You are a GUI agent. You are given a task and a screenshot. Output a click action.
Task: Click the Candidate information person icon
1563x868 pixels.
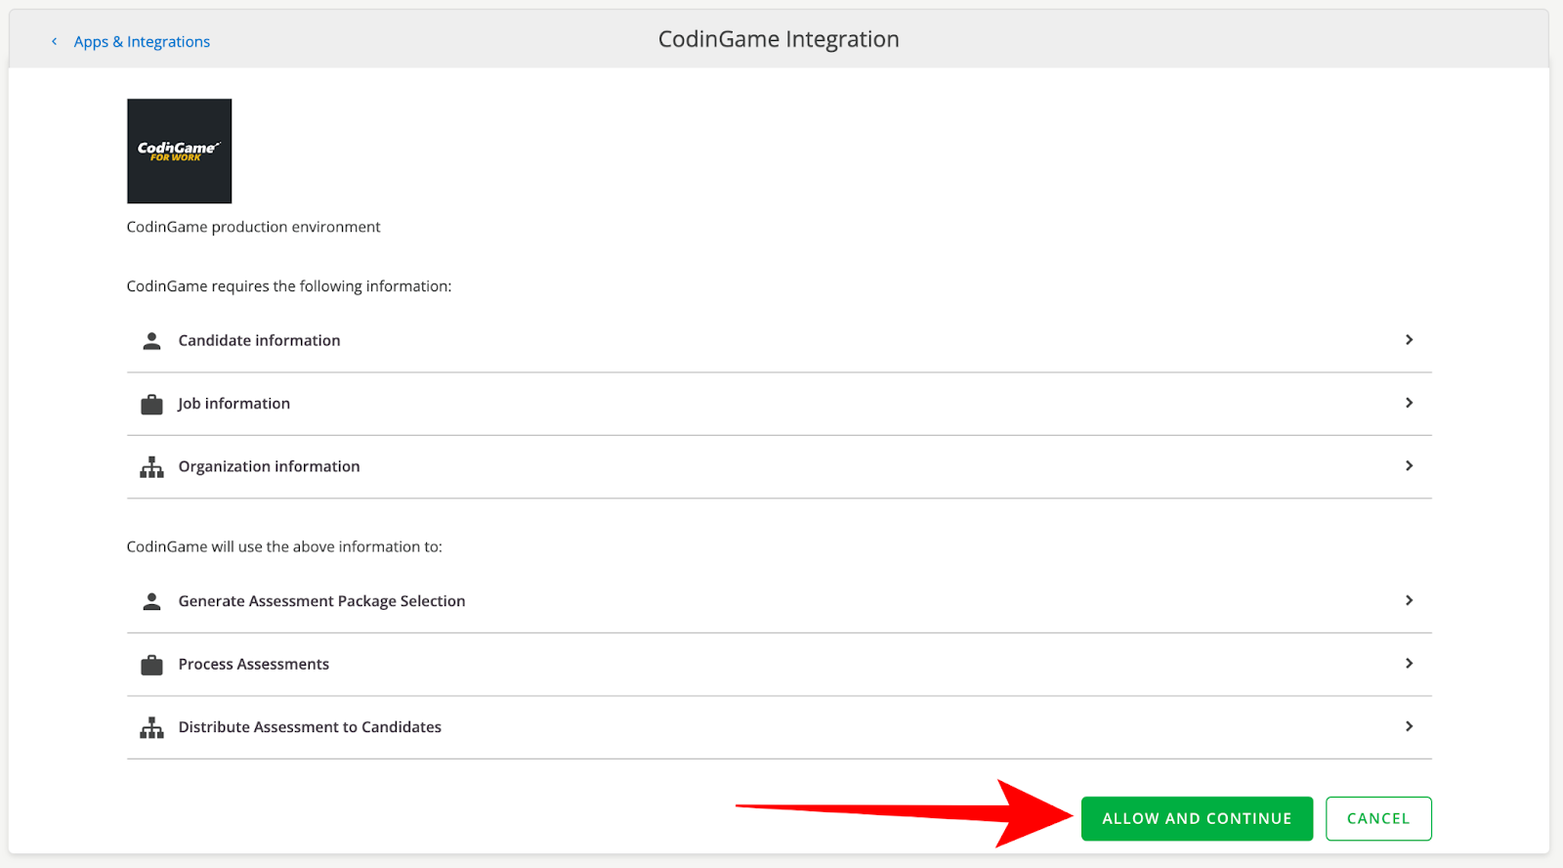click(x=151, y=340)
